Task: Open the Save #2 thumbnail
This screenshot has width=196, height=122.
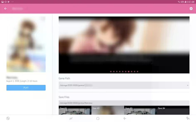Action: (x=108, y=110)
